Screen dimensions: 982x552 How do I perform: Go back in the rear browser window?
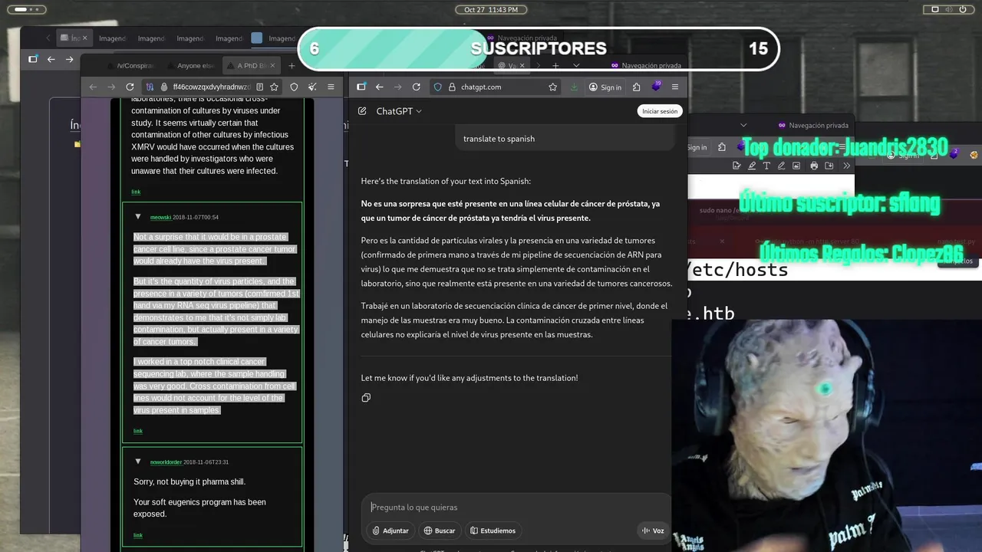(x=51, y=59)
